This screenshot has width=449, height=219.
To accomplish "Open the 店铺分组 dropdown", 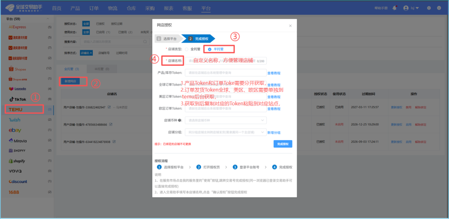I will (226, 132).
